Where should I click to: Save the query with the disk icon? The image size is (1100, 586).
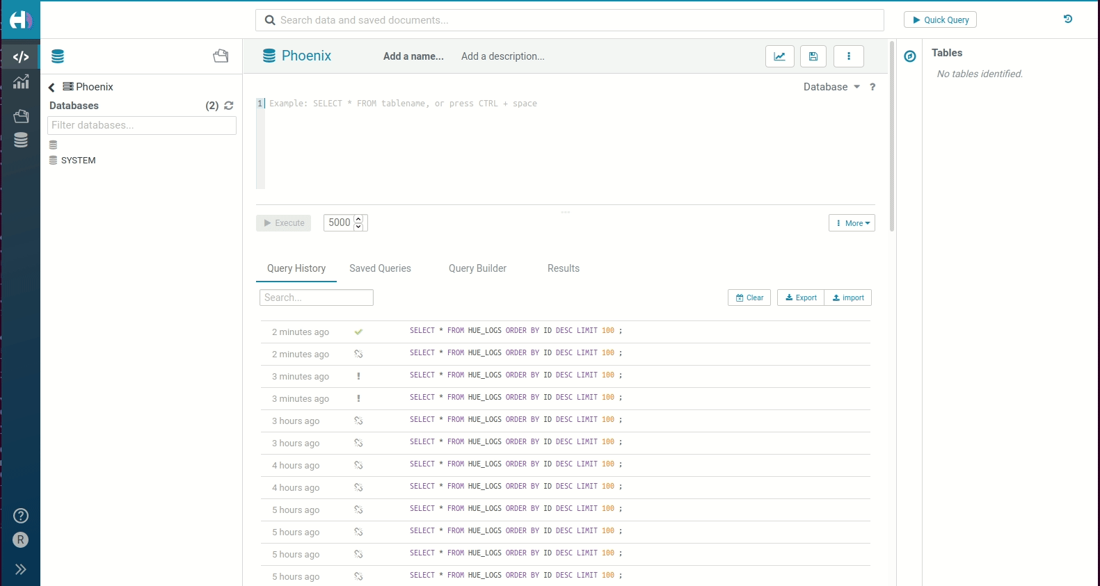coord(813,56)
